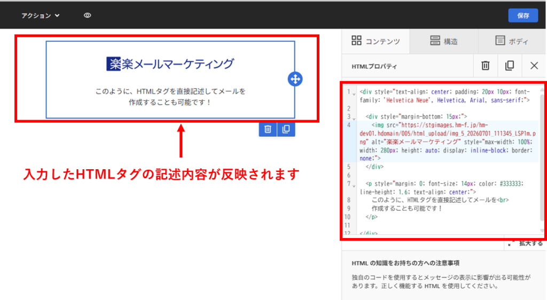Switch to the ボディ tab
The image size is (547, 300).
point(512,41)
